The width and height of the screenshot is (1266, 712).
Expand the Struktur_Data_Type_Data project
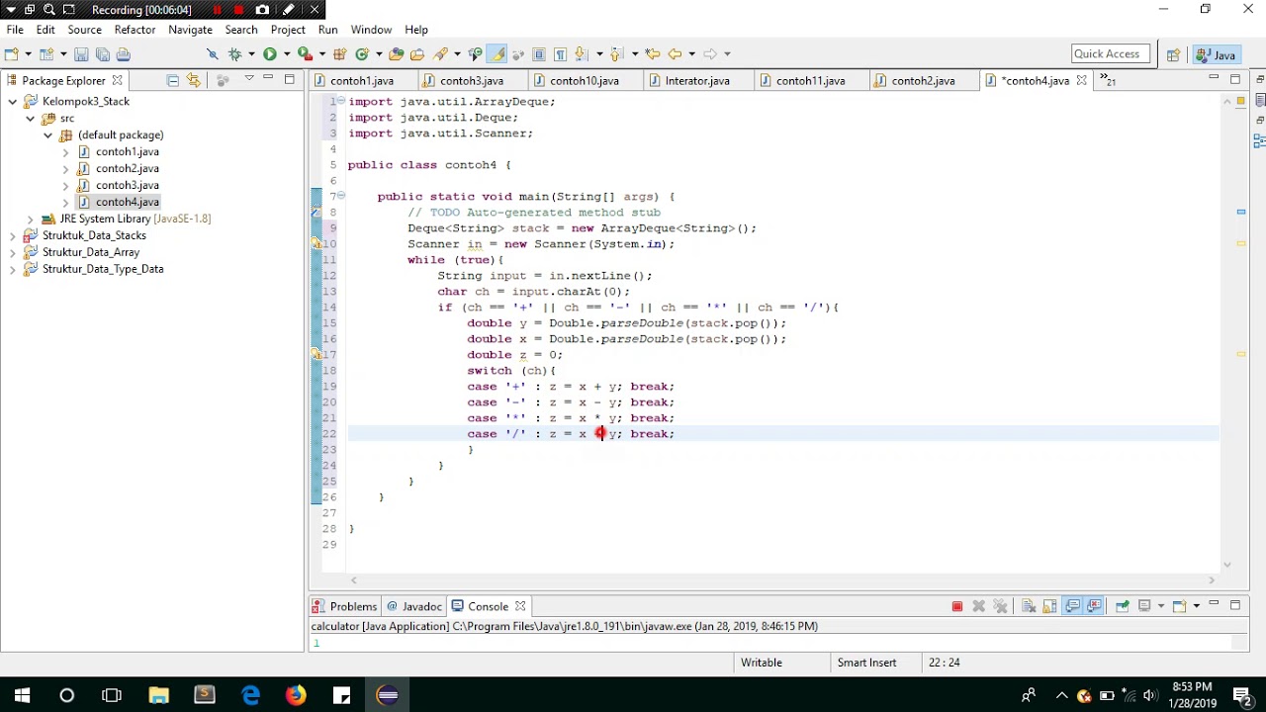click(13, 269)
